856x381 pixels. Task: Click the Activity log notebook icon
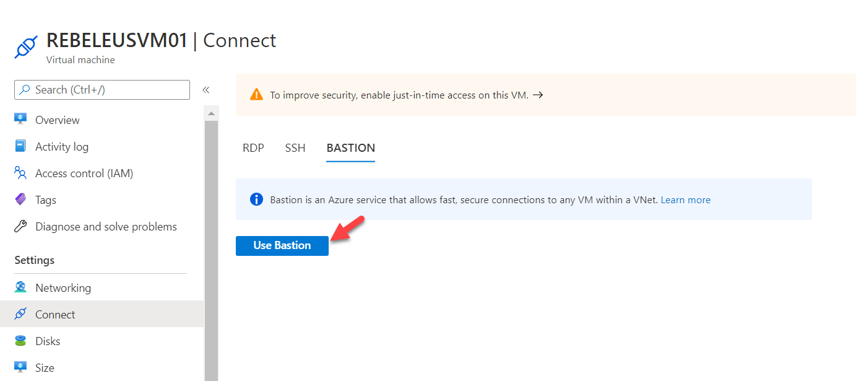[x=20, y=146]
